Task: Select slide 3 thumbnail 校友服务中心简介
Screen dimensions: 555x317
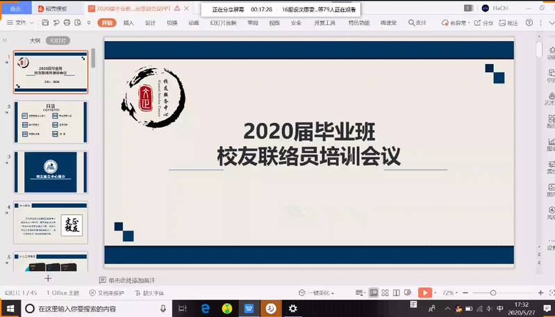Action: pyautogui.click(x=51, y=172)
